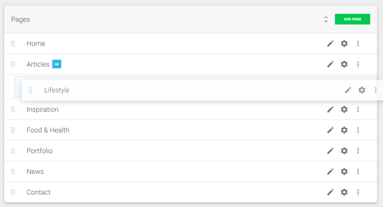383x207 pixels.
Task: Open settings gear for Articles page
Action: [x=344, y=64]
